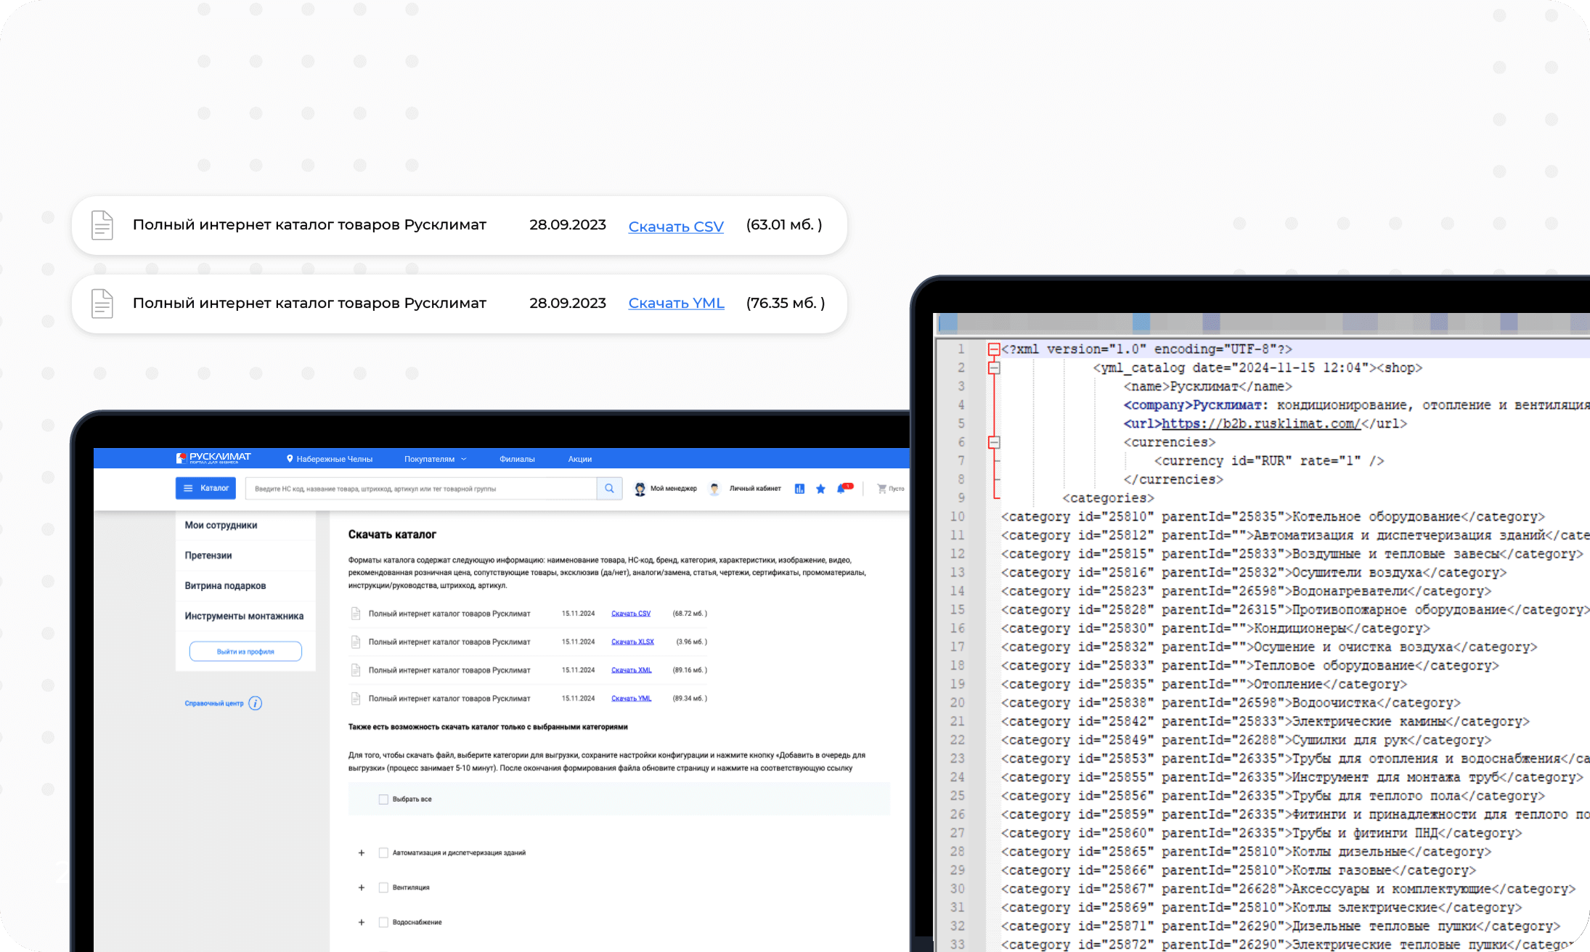Open the Каталог menu button
This screenshot has height=952, width=1590.
pos(205,488)
